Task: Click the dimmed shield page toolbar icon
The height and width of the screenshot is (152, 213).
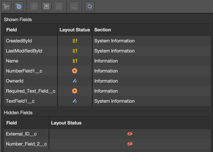Action: coord(34,6)
